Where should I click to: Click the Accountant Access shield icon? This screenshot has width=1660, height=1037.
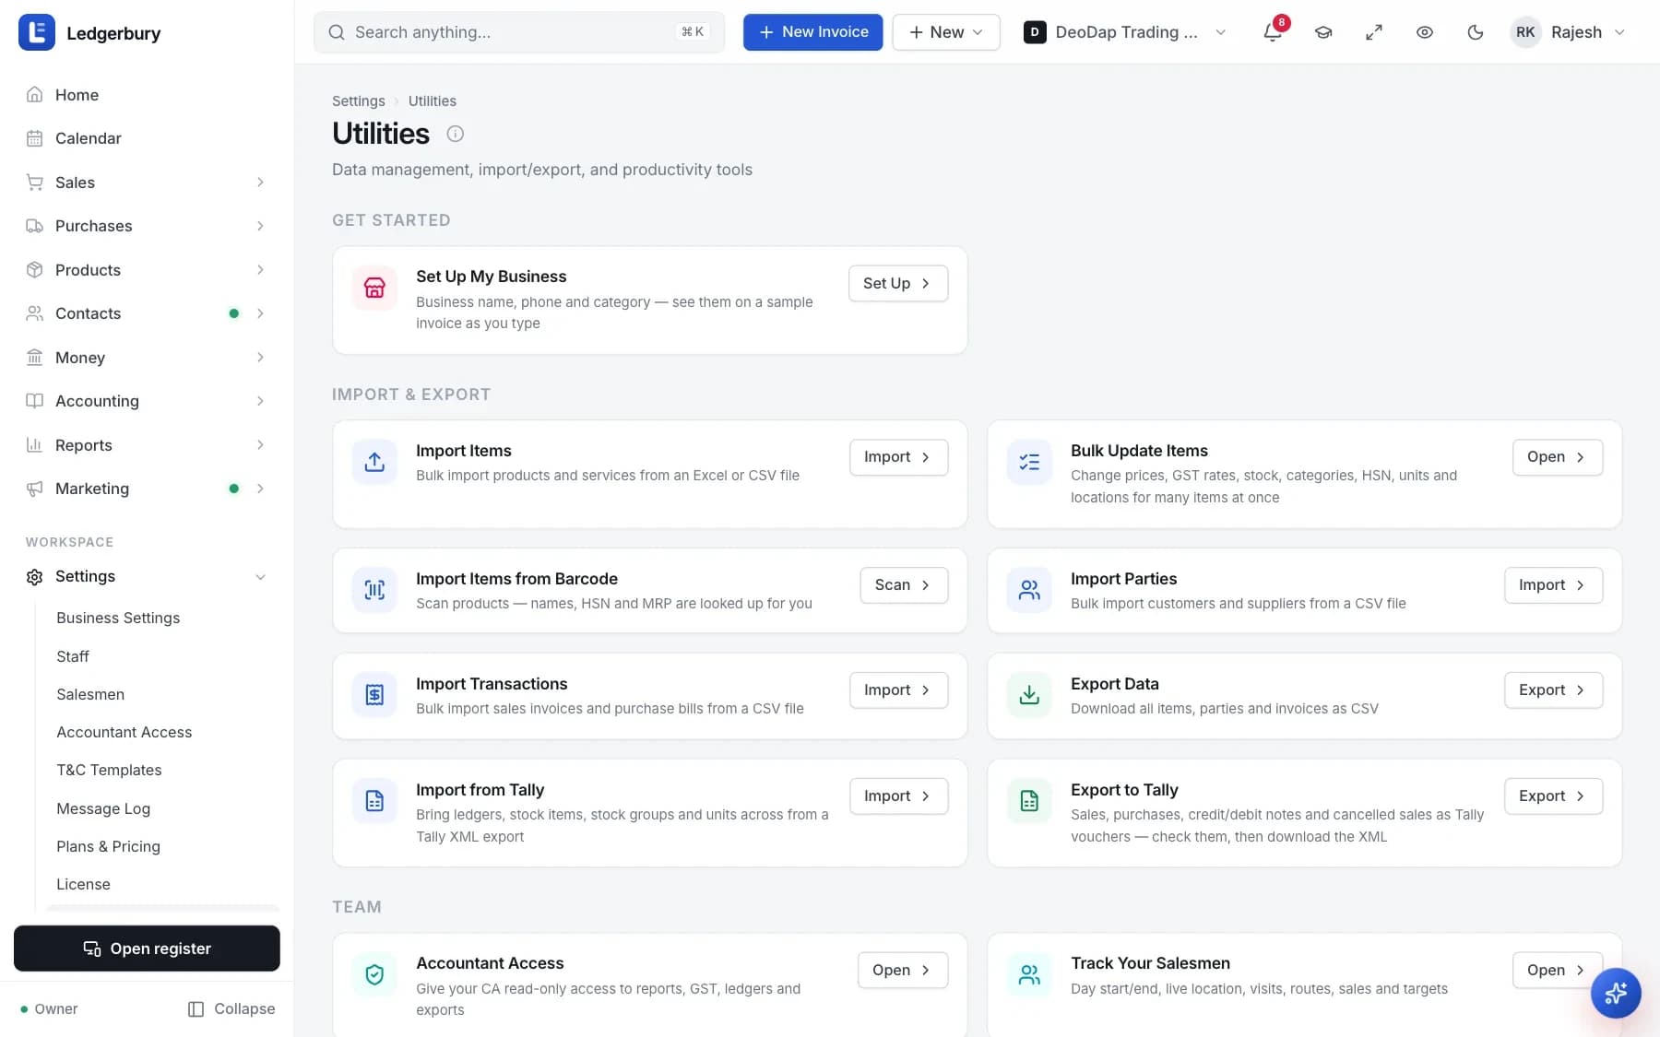(374, 974)
